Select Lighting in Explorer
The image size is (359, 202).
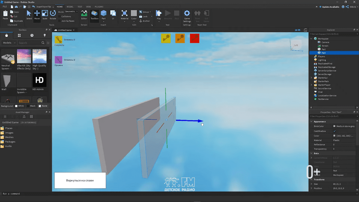coord(321,60)
